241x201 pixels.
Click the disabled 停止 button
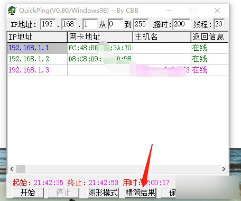(x=63, y=193)
